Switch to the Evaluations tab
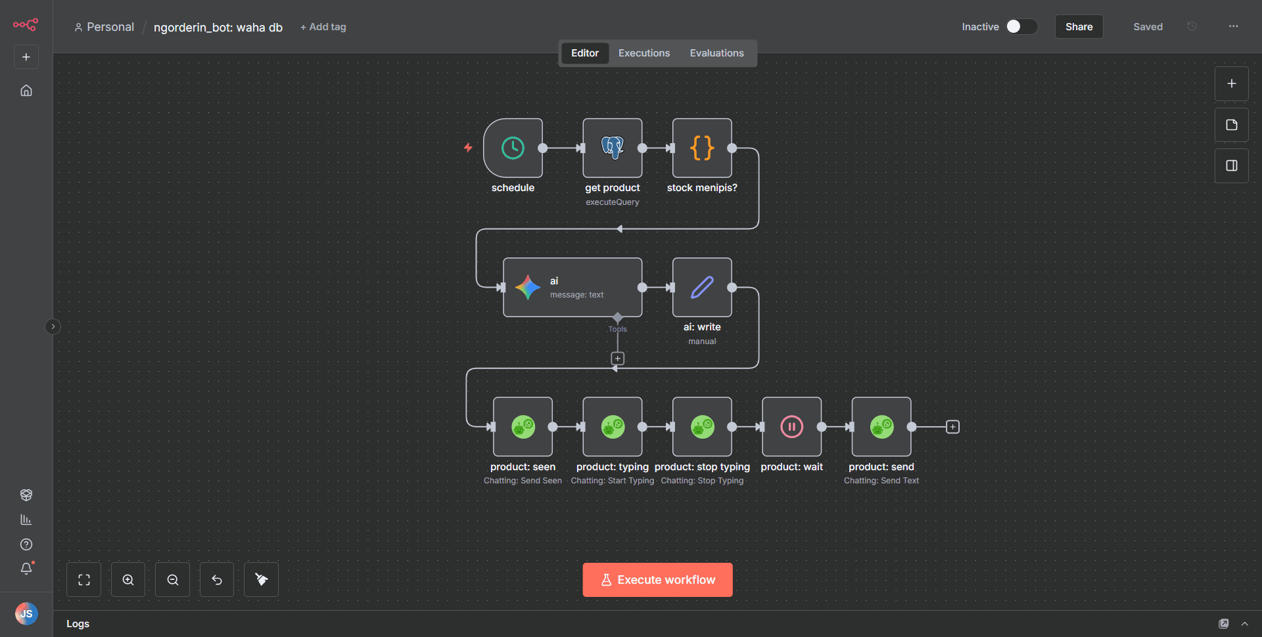The height and width of the screenshot is (637, 1262). [716, 53]
